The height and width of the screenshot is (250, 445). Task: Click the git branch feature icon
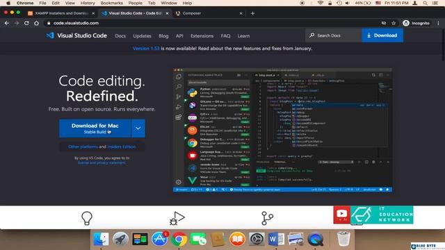click(267, 218)
